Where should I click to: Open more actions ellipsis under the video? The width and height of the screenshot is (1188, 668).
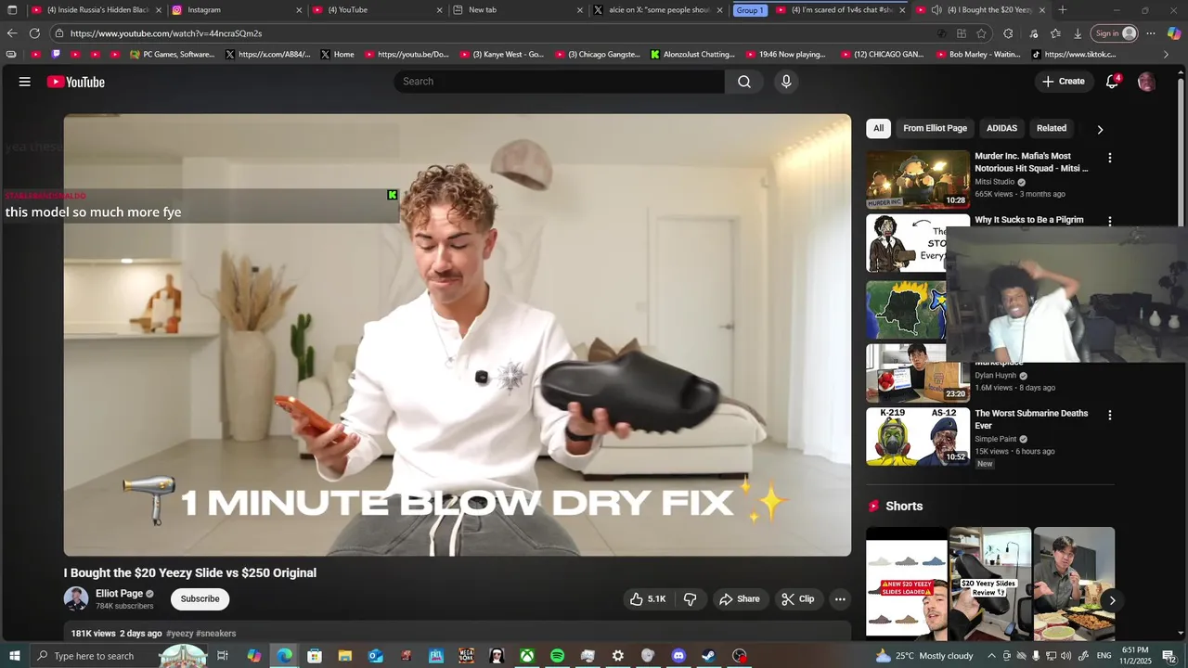[840, 599]
